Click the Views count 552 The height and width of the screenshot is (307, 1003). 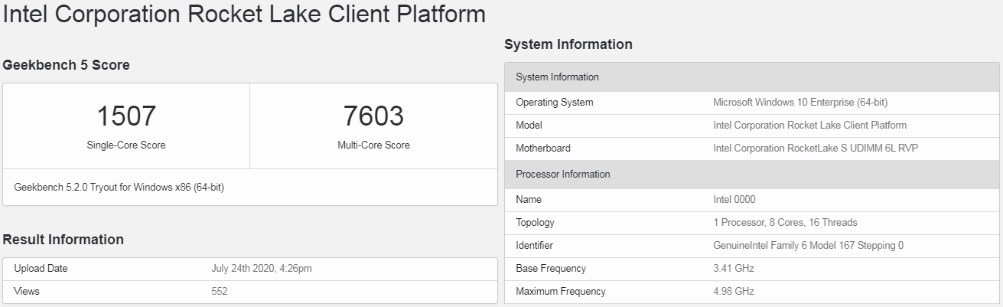(x=220, y=292)
